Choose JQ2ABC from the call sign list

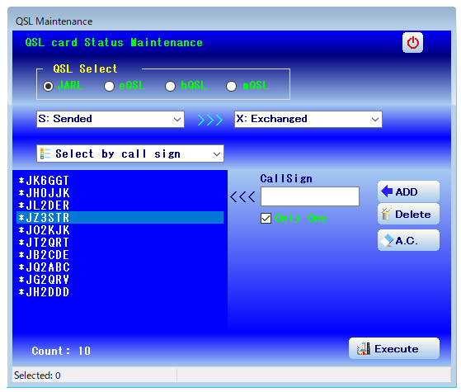[120, 267]
